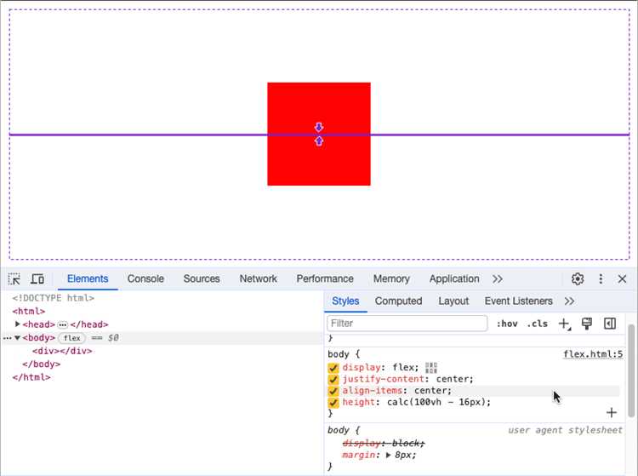Open the DevTools three-dot customize menu
Viewport: 638px width, 476px height.
click(x=601, y=279)
